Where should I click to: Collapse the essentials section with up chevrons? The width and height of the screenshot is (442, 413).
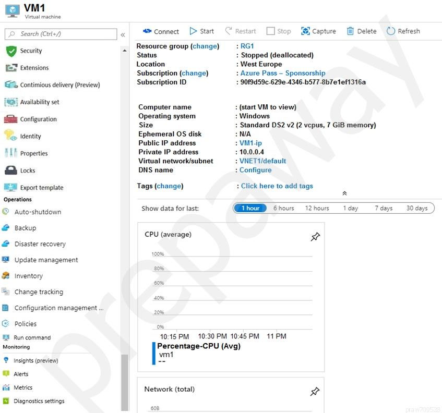click(x=344, y=193)
